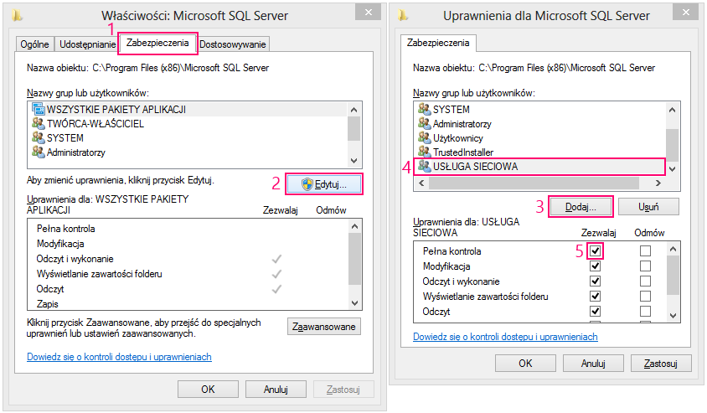The width and height of the screenshot is (707, 413).
Task: Select USŁUGA SIECIOWA account icon
Action: point(424,166)
